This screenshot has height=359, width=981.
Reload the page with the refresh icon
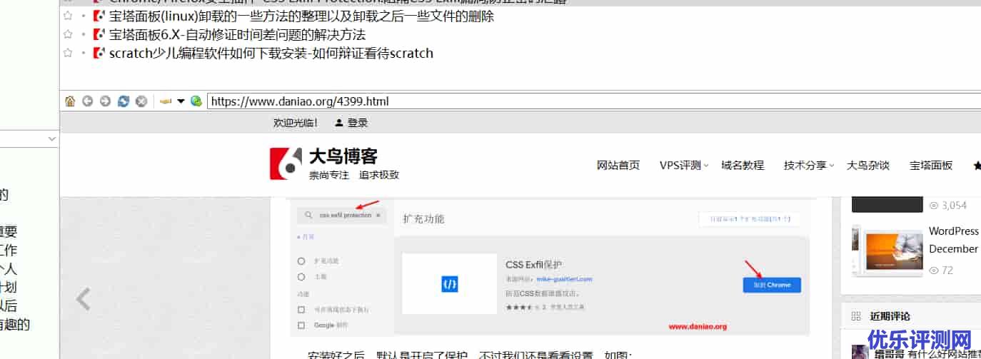click(x=123, y=101)
